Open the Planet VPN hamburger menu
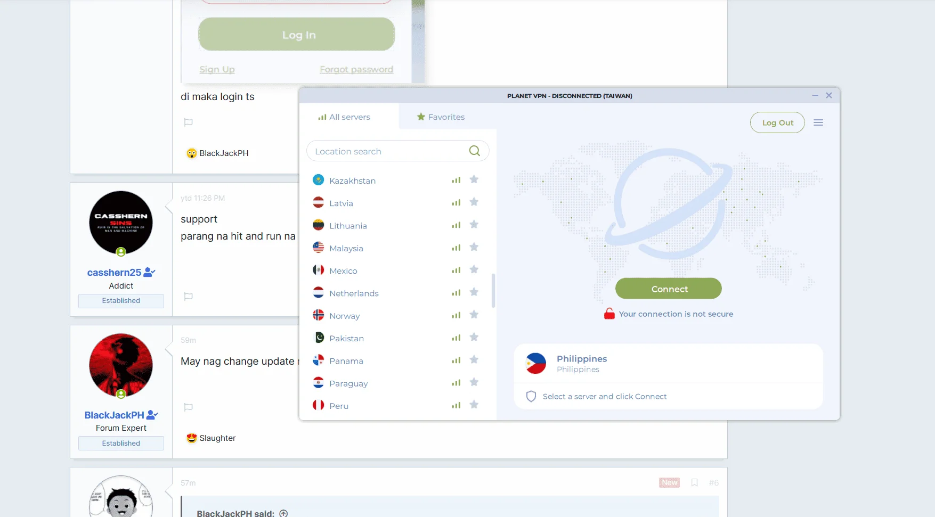The width and height of the screenshot is (935, 517). coord(818,122)
